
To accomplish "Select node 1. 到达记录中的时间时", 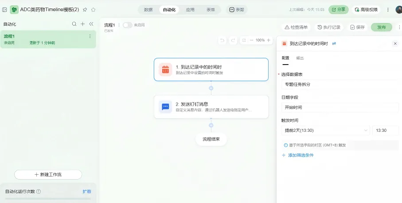I will (x=211, y=69).
